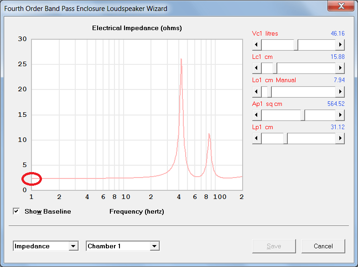Image resolution: width=358 pixels, height=267 pixels.
Task: Click the Vc1 litres slider thumb
Action: pos(296,45)
